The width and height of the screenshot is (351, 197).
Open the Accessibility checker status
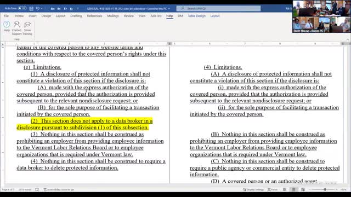(59, 189)
